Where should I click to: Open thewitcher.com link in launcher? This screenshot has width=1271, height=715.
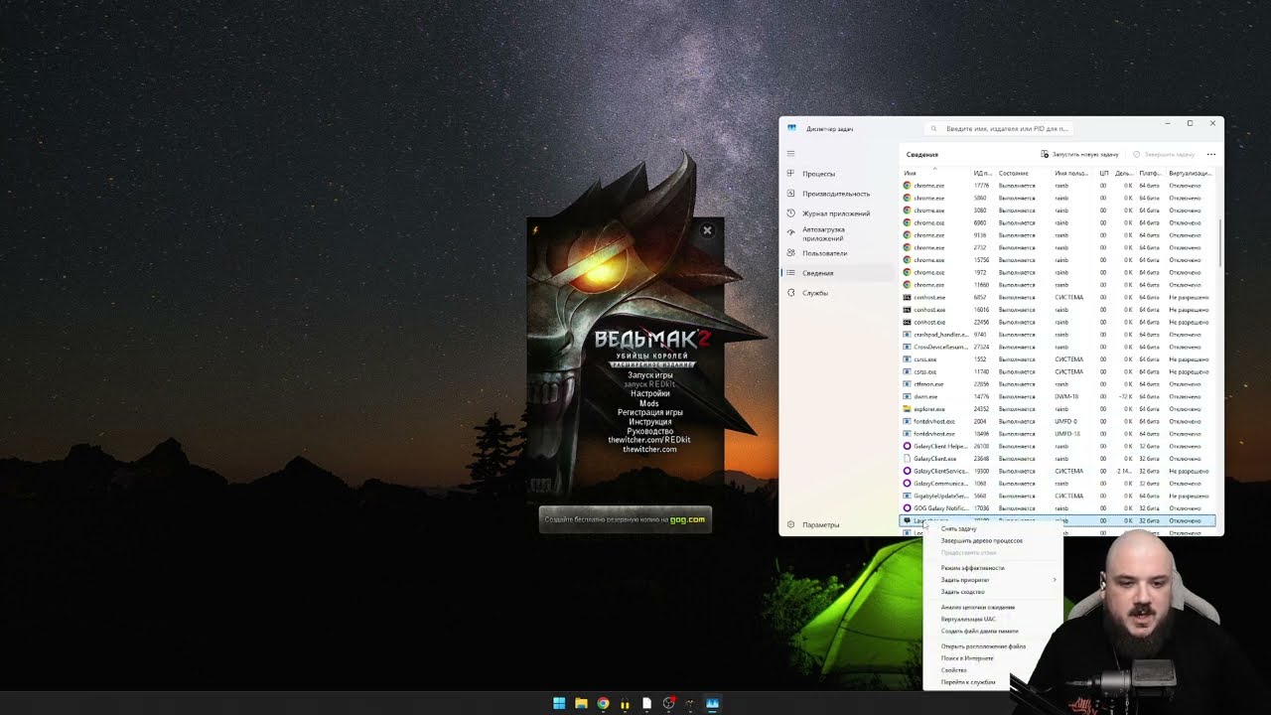[x=649, y=449]
